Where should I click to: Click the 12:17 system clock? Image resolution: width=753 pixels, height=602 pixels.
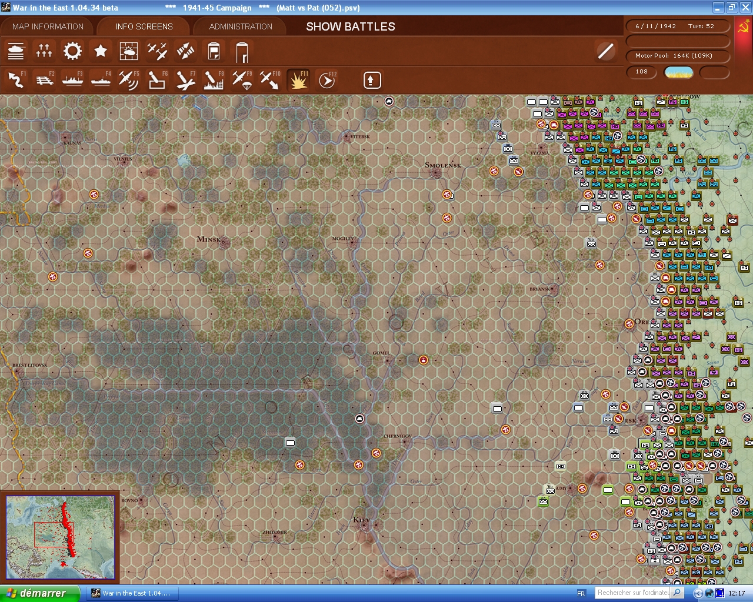[737, 593]
